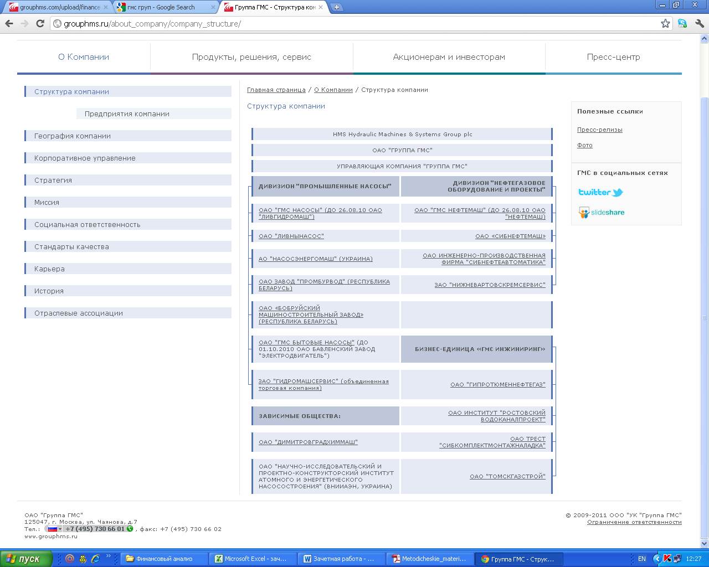Image resolution: width=709 pixels, height=567 pixels.
Task: Open 'Карьера' sidebar item
Action: (128, 269)
